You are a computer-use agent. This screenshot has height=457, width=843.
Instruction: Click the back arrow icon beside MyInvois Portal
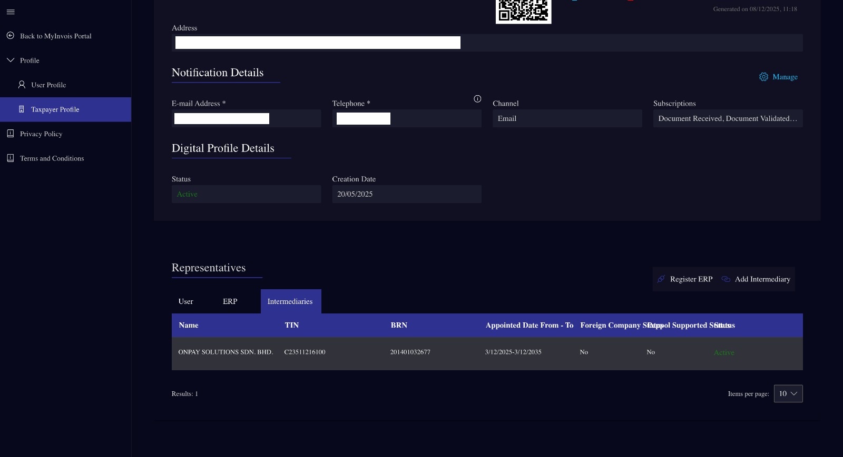[x=10, y=36]
